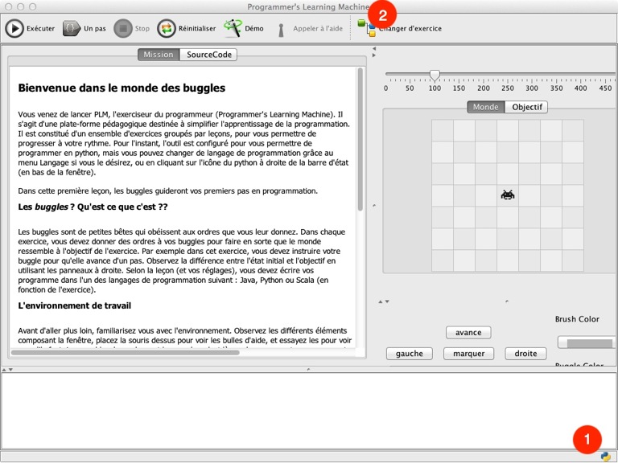Click the droite button
Viewport: 618px width, 463px height.
pos(525,354)
